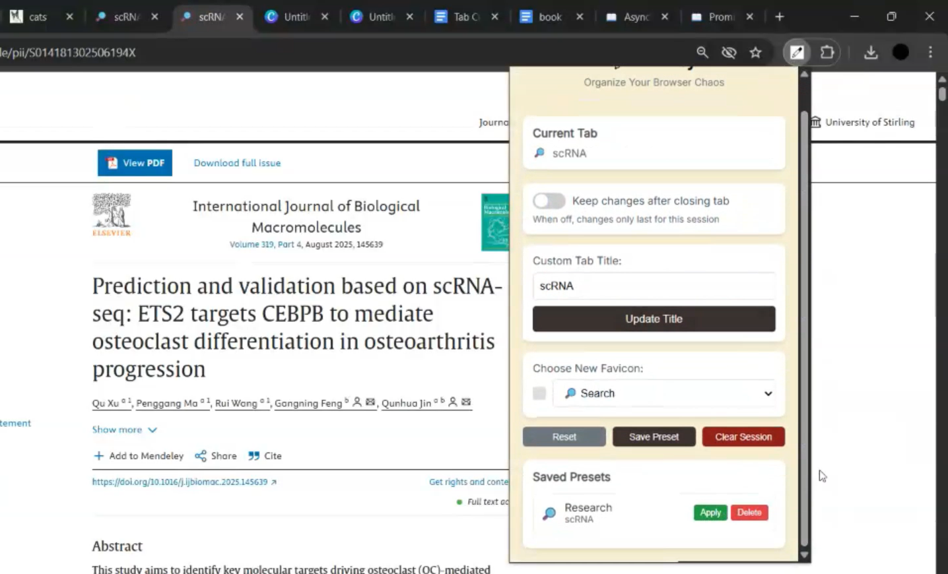Viewport: 948px width, 574px height.
Task: Switch to the cats browser tab
Action: [38, 17]
